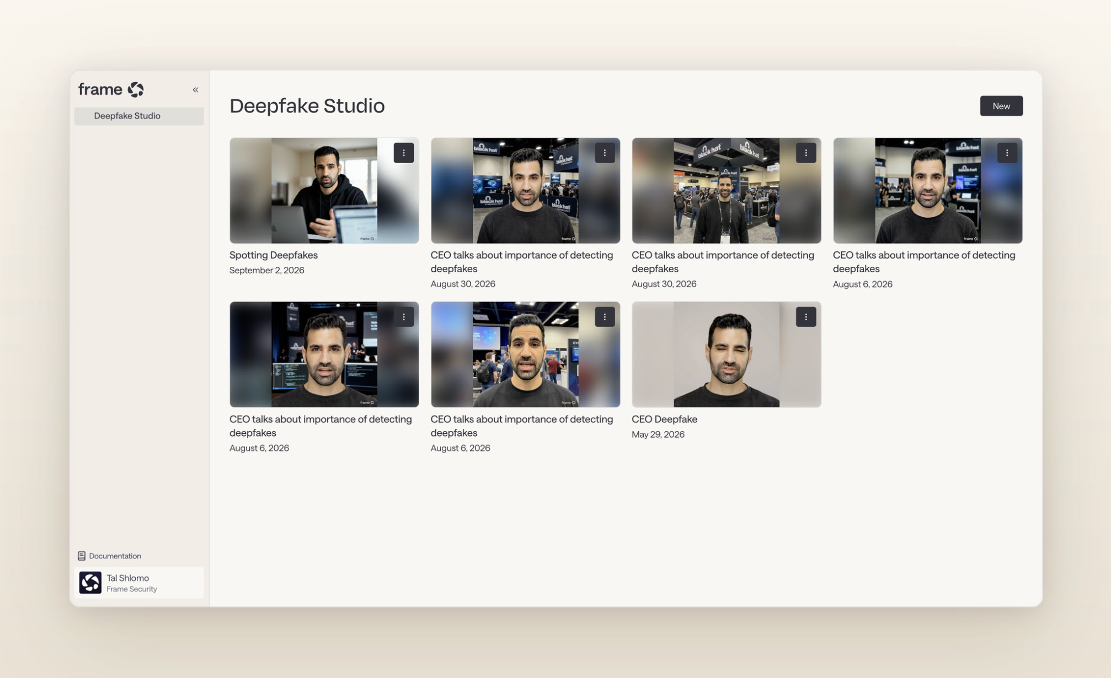Open the Deepfake Studio sidebar item
Screen dimensions: 1111x678
tap(138, 116)
